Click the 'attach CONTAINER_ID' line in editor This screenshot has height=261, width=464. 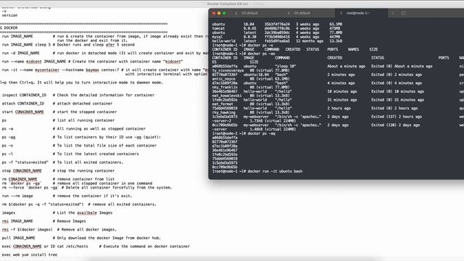[57, 104]
